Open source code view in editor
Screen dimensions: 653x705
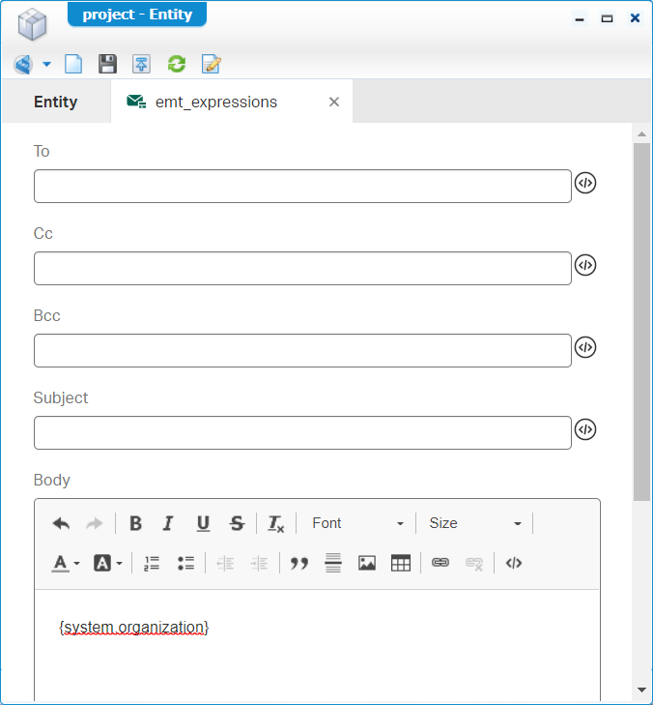[x=514, y=563]
